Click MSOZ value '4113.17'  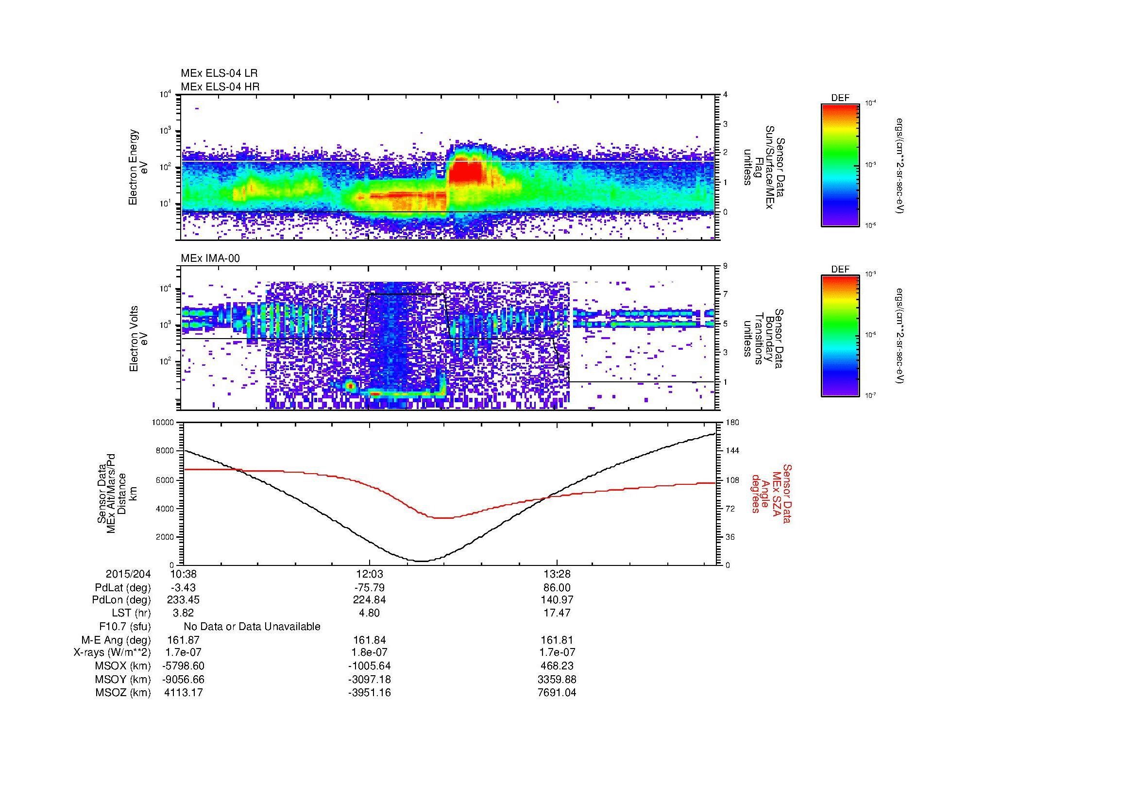tap(183, 693)
